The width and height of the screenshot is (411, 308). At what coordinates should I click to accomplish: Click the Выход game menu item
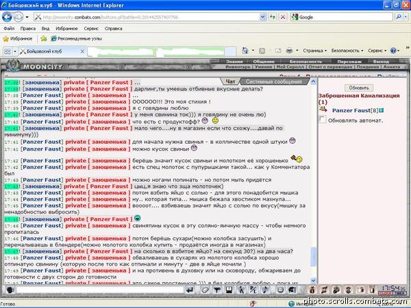point(381,62)
